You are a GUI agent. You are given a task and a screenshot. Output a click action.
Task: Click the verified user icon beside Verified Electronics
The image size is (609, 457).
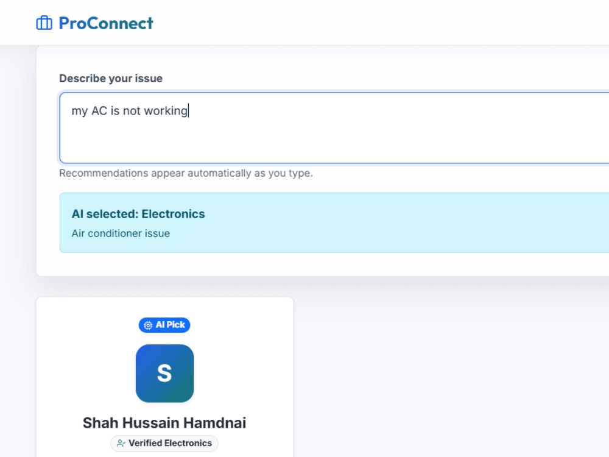(x=121, y=444)
